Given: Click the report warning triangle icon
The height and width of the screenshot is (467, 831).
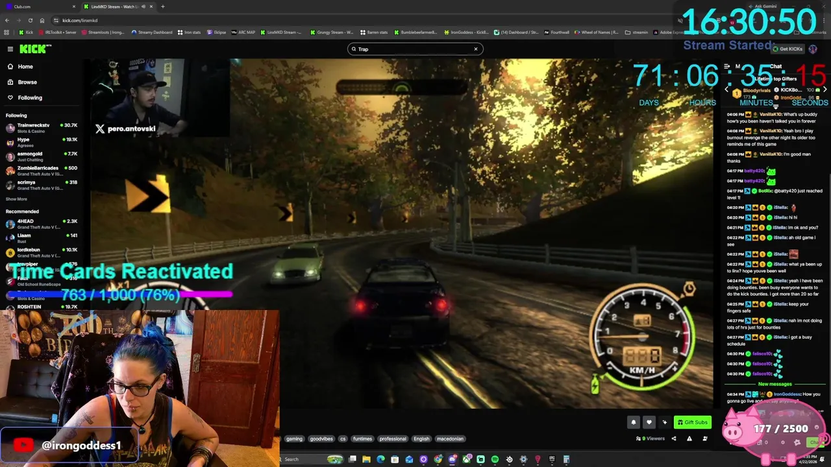Looking at the screenshot, I should click(x=689, y=438).
